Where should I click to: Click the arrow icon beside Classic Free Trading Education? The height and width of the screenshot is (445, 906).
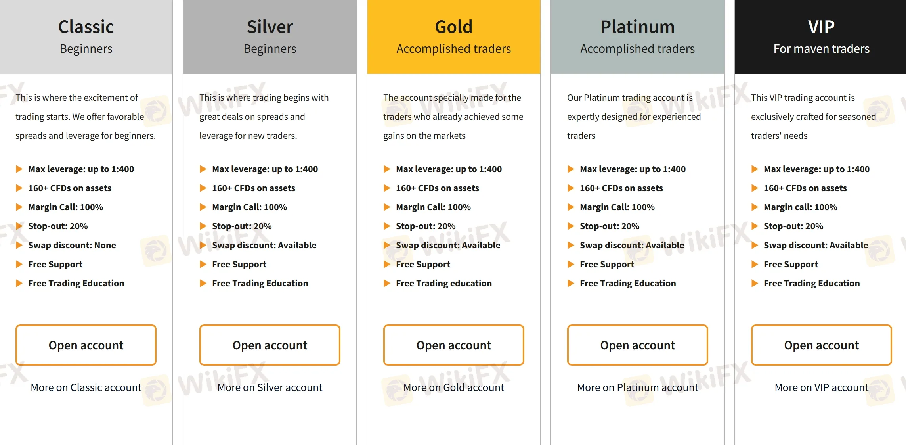click(x=19, y=283)
